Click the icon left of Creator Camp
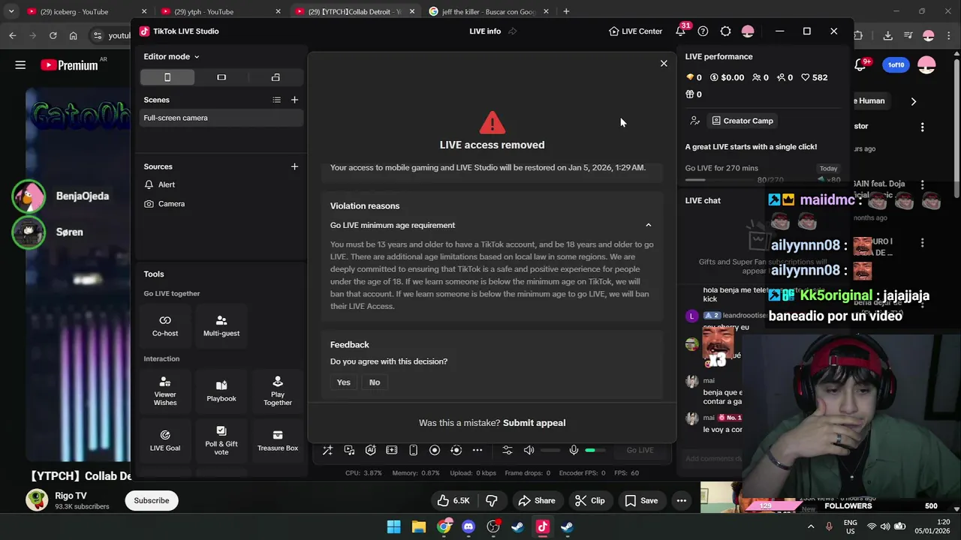The width and height of the screenshot is (961, 540). 694,121
